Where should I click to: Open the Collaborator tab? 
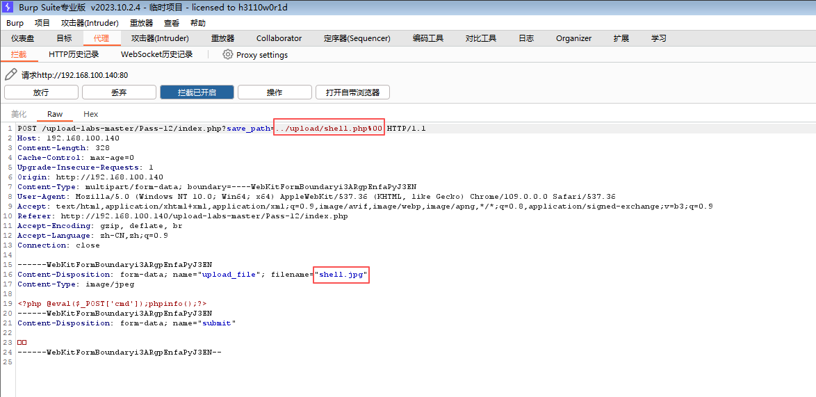coord(279,38)
